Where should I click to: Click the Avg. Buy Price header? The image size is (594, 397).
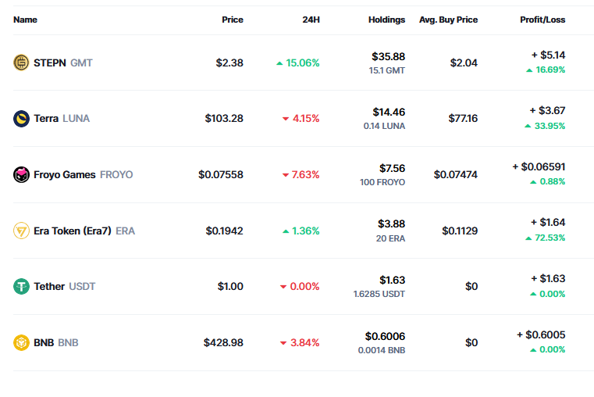coord(448,20)
